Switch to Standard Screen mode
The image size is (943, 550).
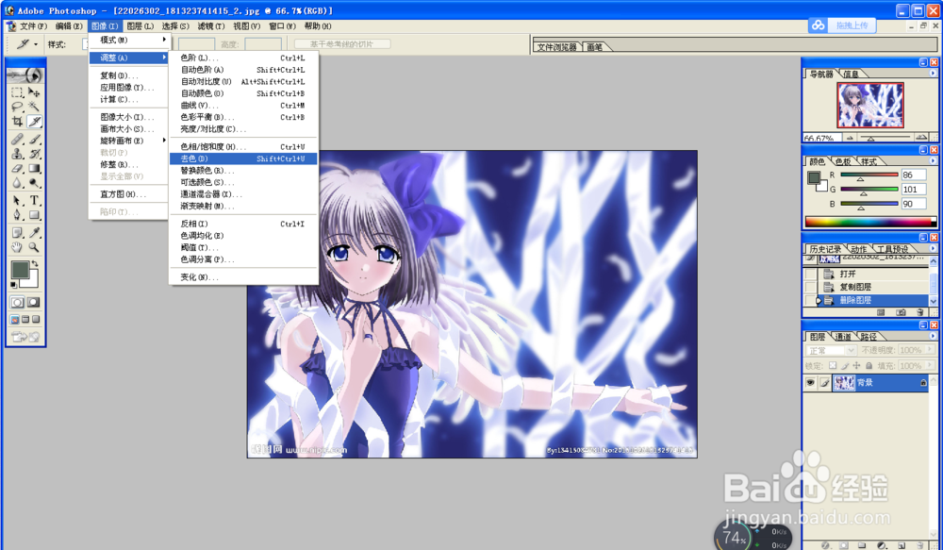coord(15,320)
